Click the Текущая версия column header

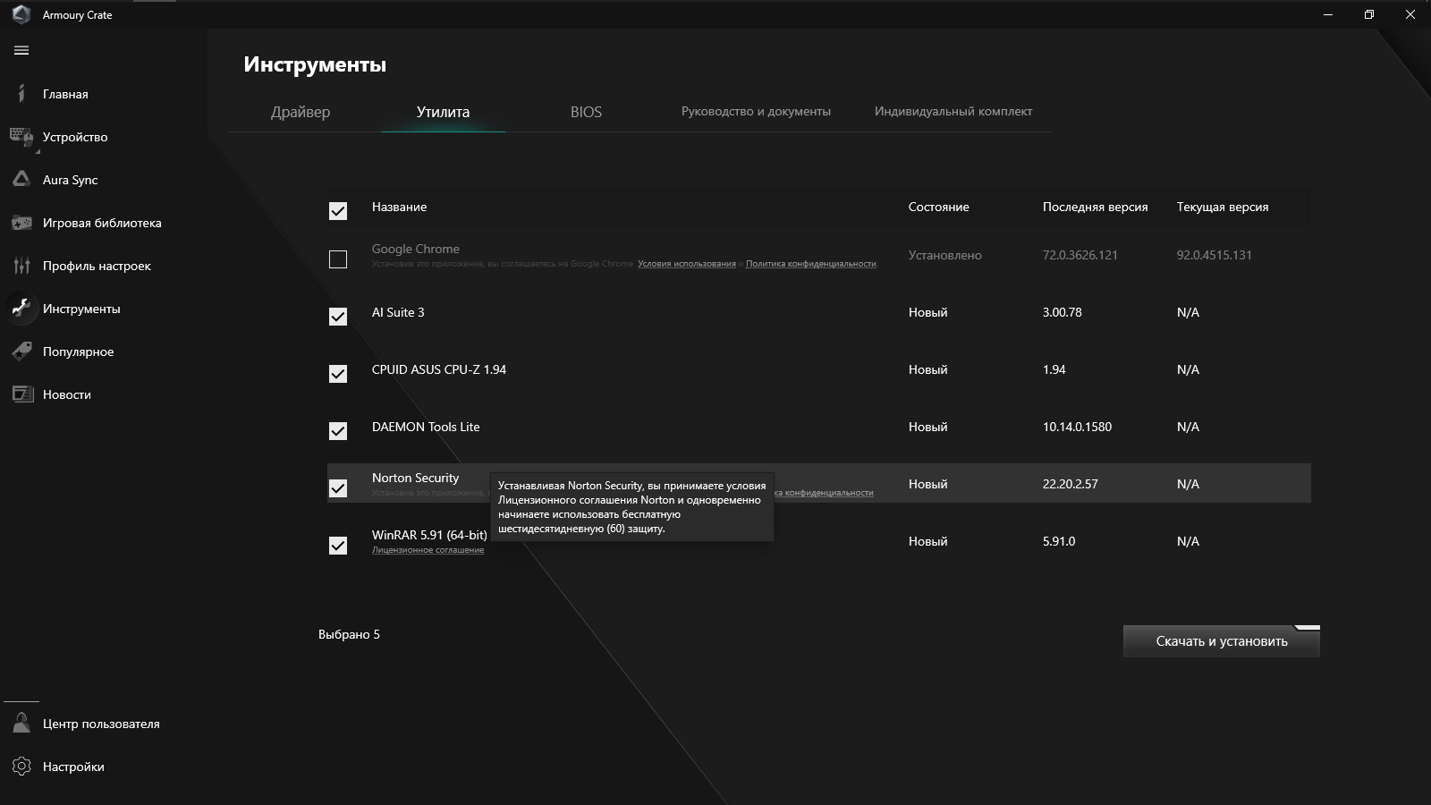point(1223,207)
